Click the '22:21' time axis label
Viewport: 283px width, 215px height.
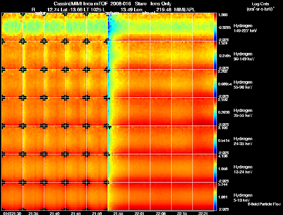[x=203, y=213]
